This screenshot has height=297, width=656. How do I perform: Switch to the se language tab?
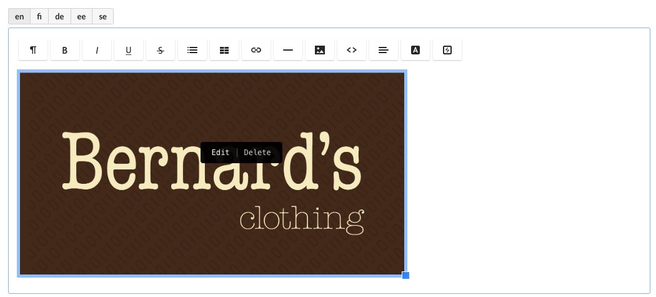coord(103,17)
